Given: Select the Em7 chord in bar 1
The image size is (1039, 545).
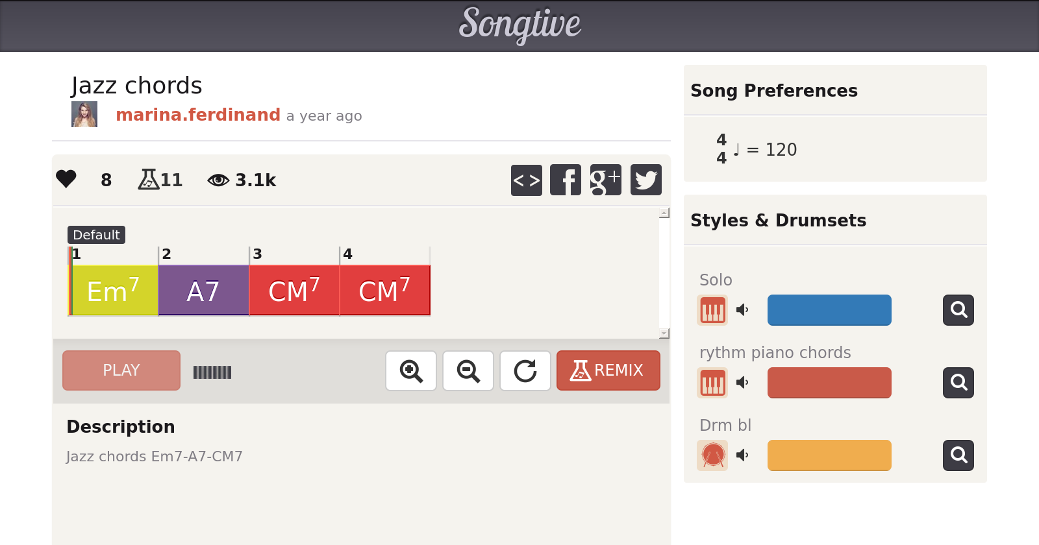Looking at the screenshot, I should [114, 291].
